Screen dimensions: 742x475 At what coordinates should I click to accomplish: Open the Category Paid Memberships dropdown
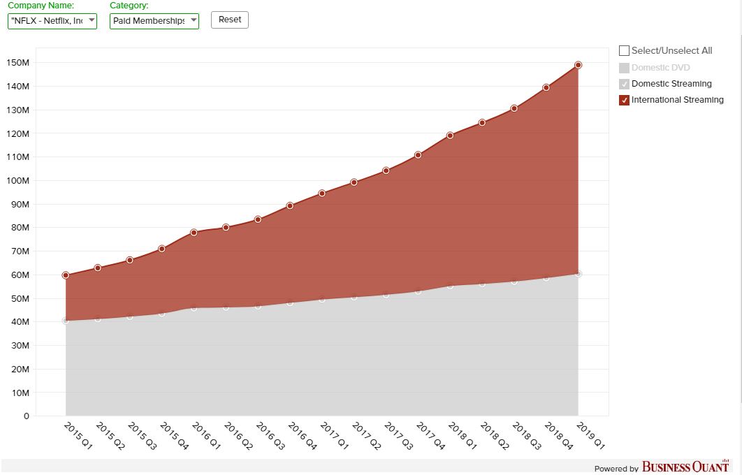[154, 21]
